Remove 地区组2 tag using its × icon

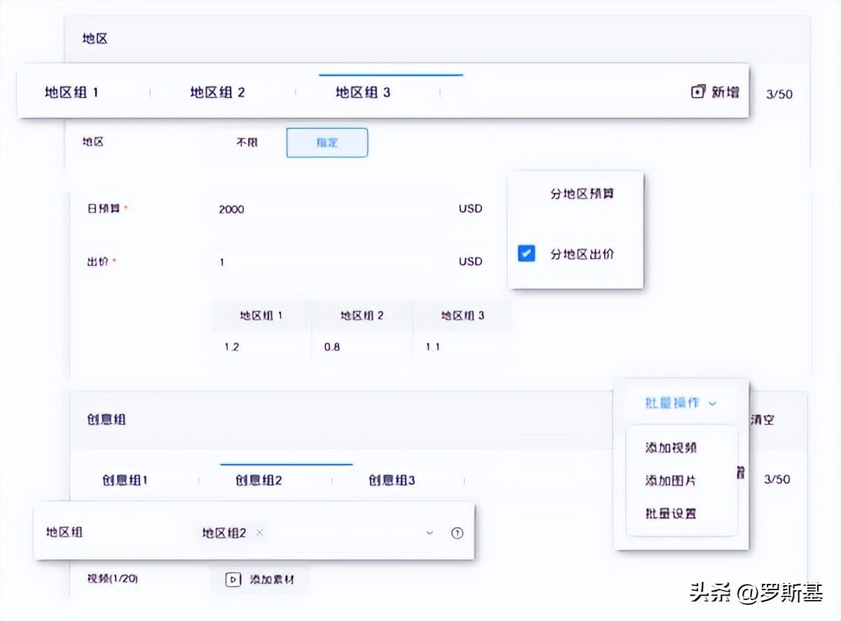[259, 533]
